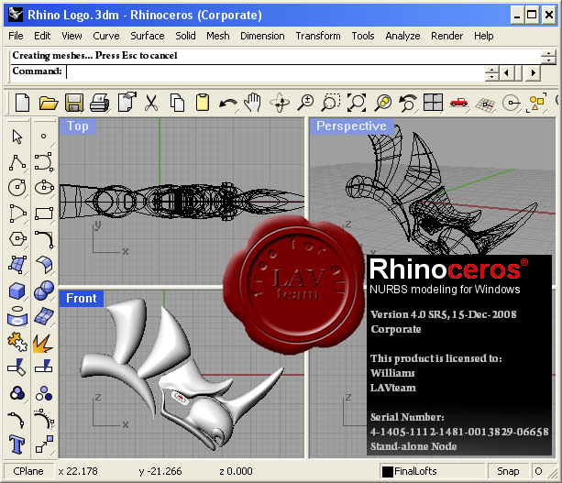
Task: Click the Perspective viewport title
Action: (351, 126)
